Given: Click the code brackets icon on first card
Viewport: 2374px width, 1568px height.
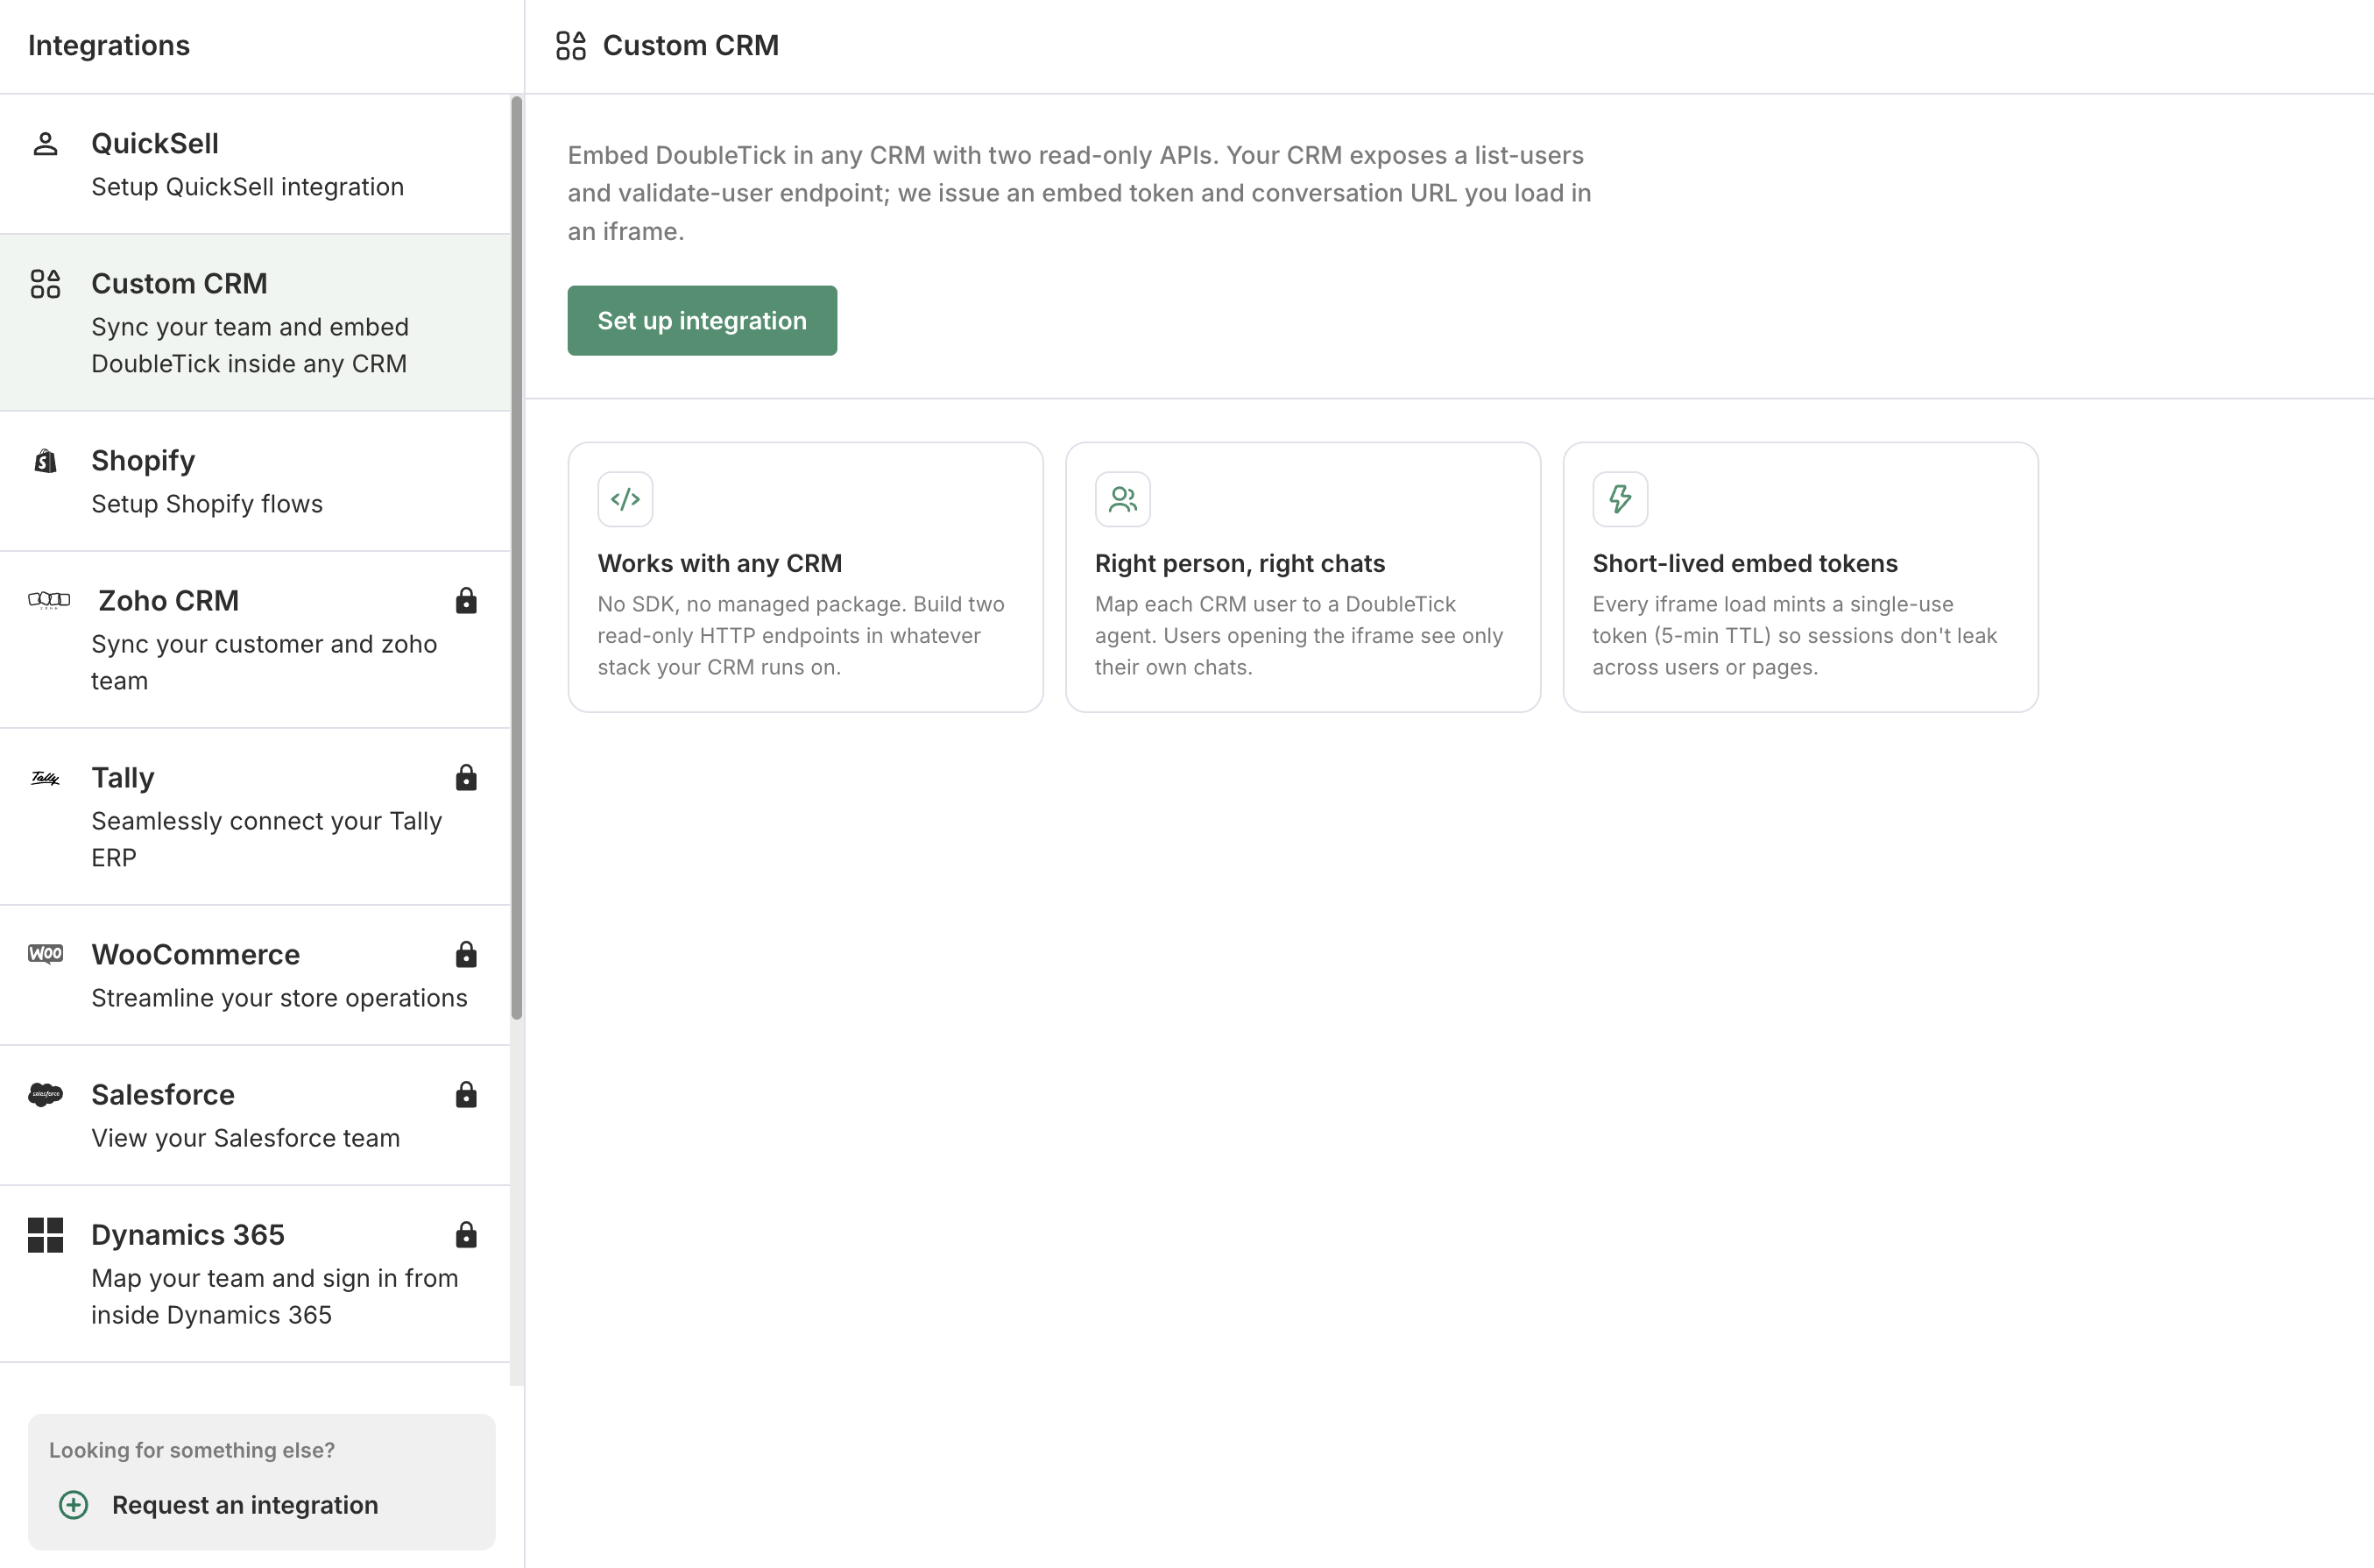Looking at the screenshot, I should [625, 499].
